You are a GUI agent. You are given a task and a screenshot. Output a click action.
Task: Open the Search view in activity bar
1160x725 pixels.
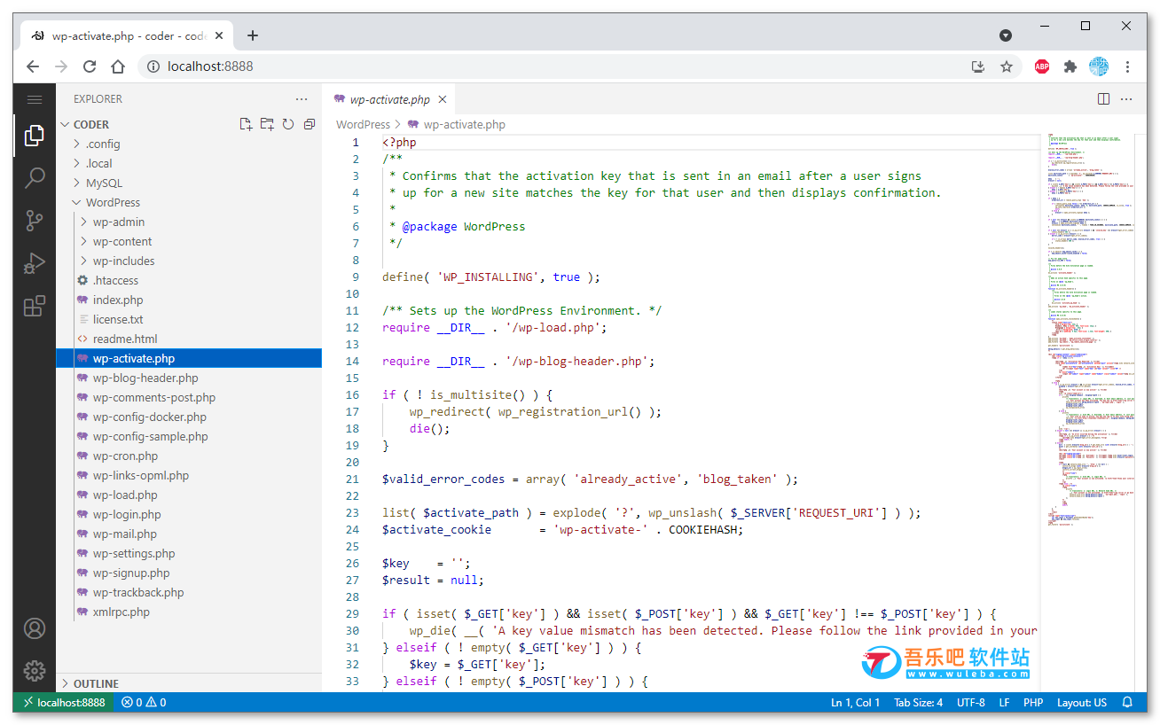(35, 178)
